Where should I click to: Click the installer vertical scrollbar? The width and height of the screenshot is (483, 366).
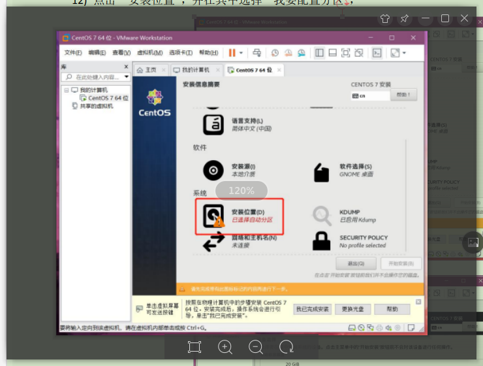click(x=406, y=195)
